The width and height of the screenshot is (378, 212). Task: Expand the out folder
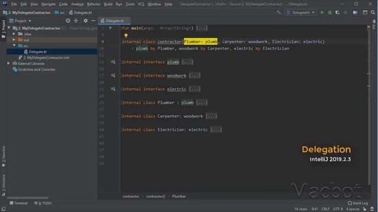click(x=14, y=39)
